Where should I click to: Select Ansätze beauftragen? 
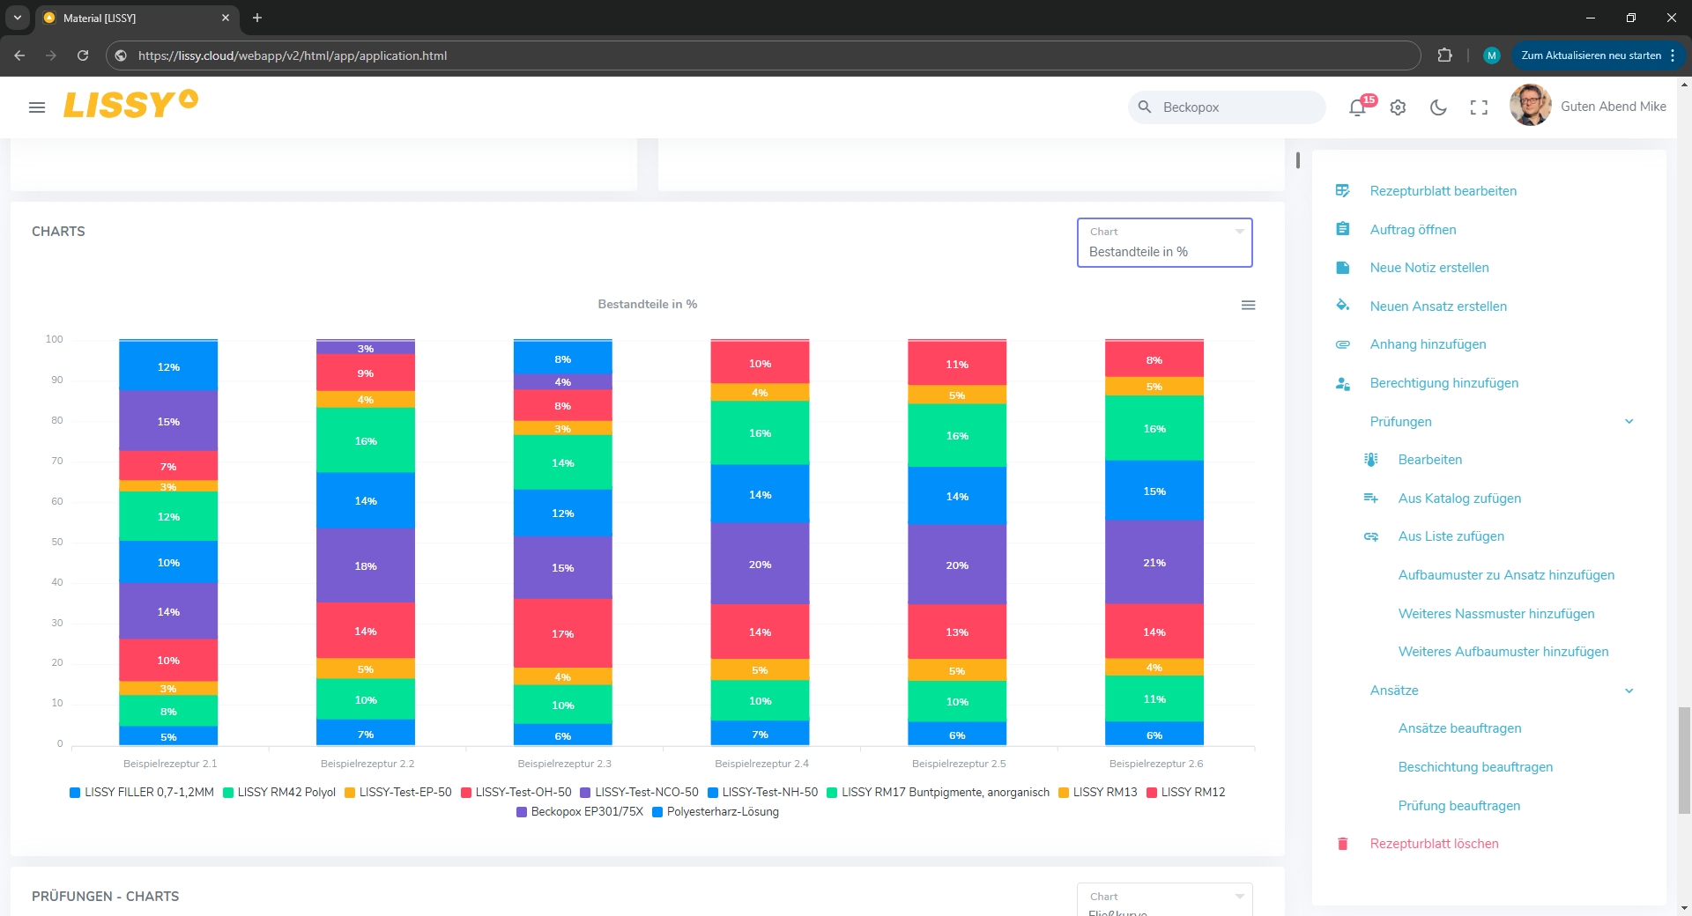(1459, 728)
